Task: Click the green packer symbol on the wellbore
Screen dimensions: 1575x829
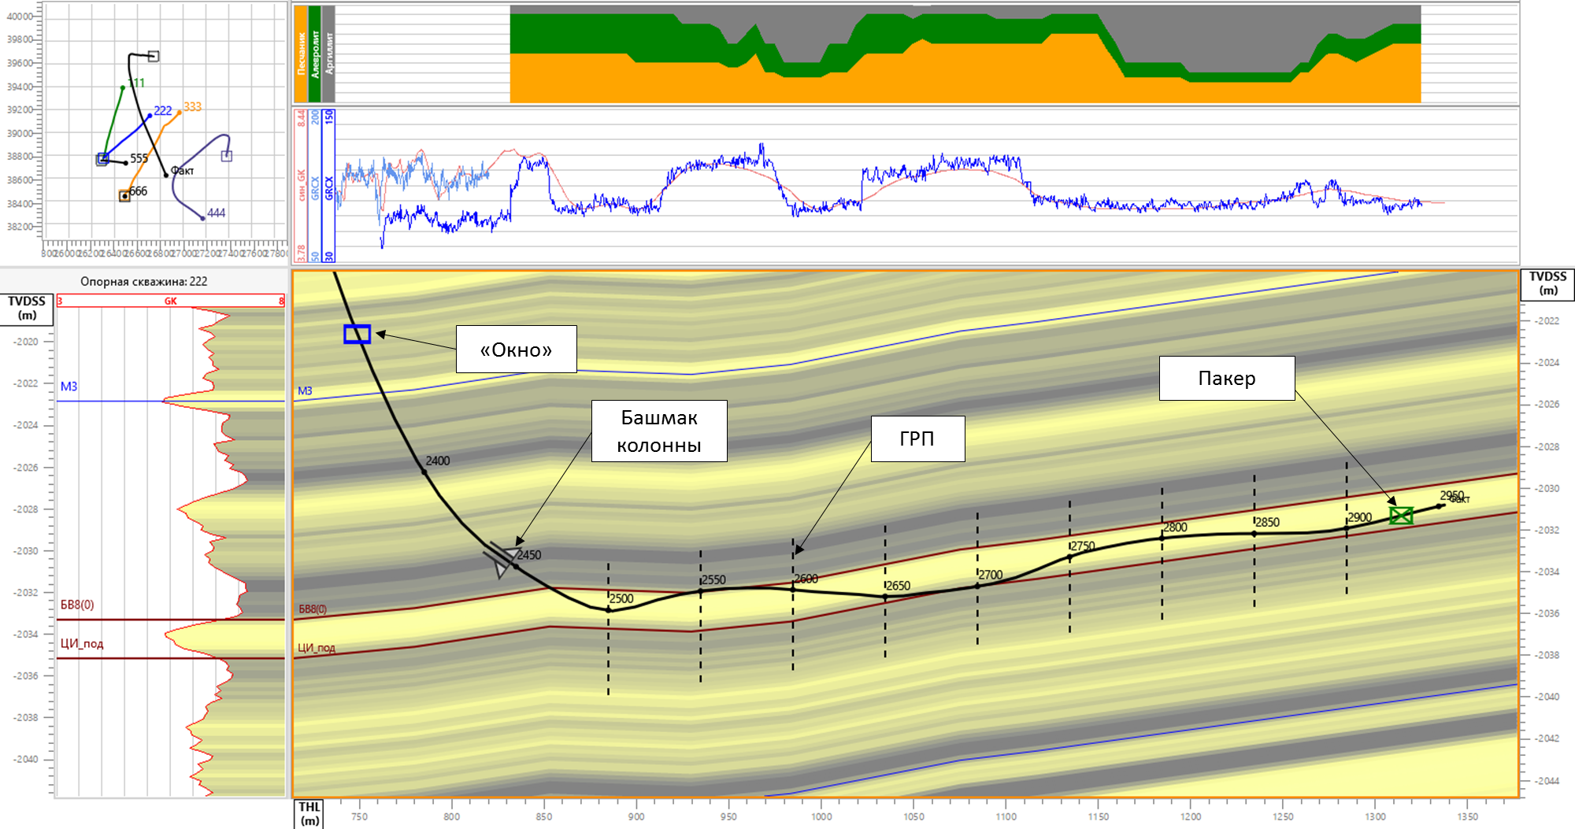Action: [1401, 516]
